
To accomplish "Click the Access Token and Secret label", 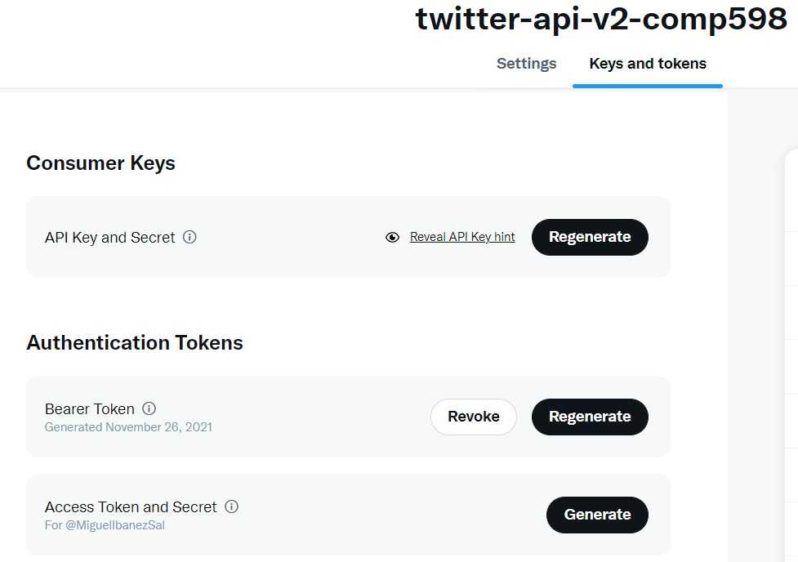I will [x=131, y=507].
